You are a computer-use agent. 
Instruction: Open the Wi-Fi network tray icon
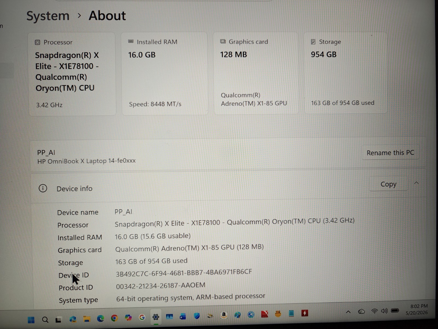(x=374, y=311)
